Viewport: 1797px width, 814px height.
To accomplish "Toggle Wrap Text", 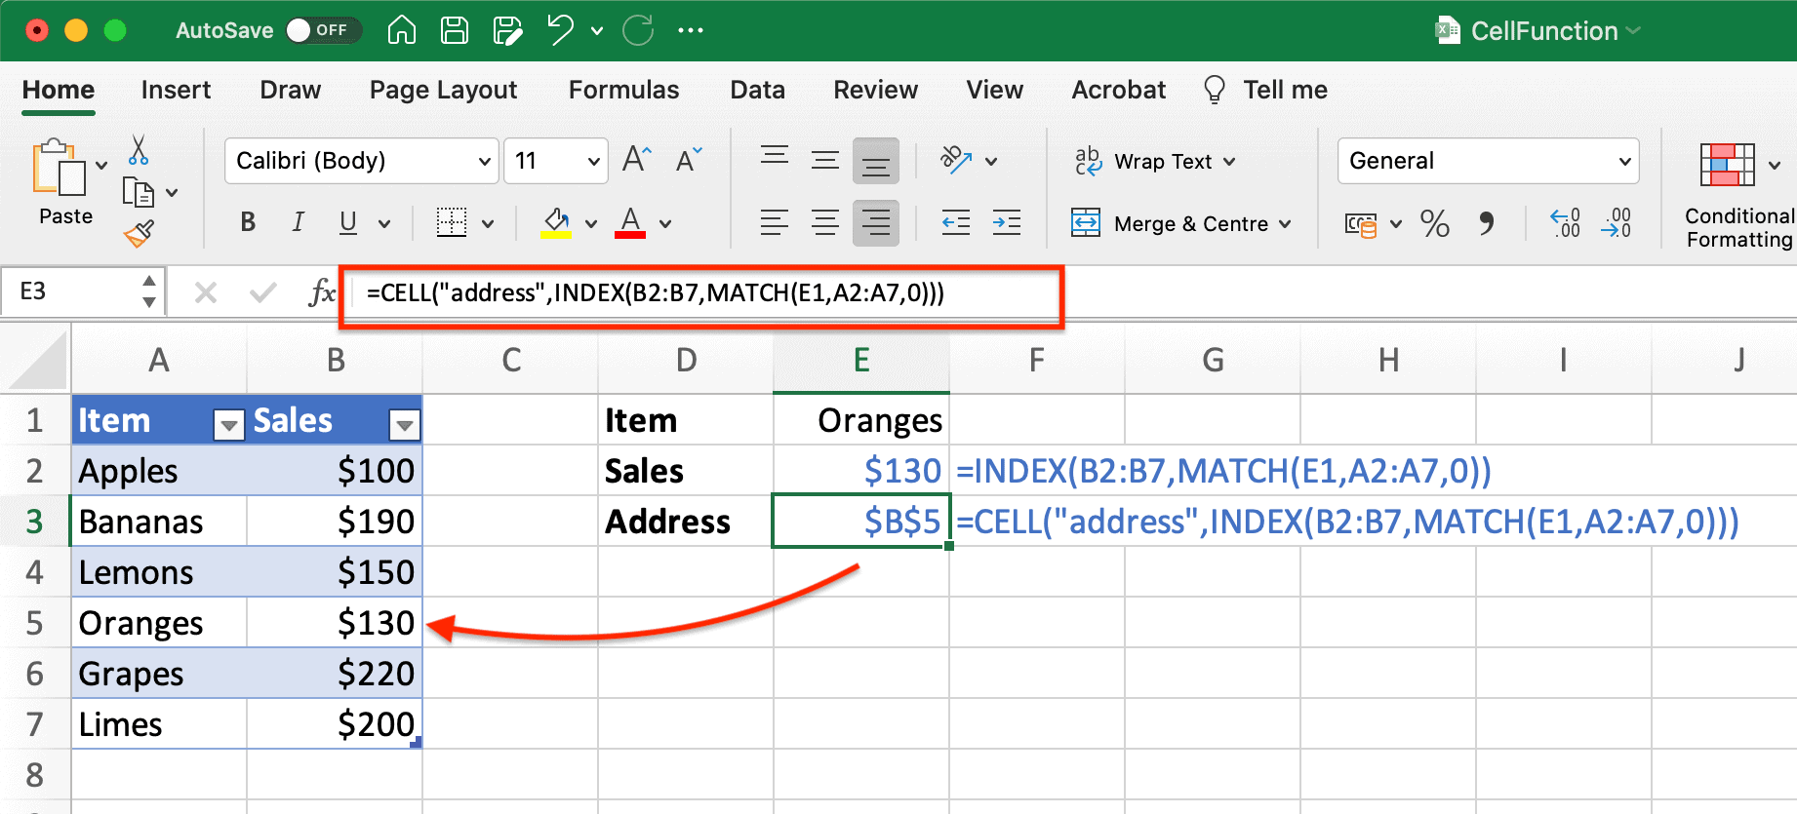I will pyautogui.click(x=1155, y=161).
